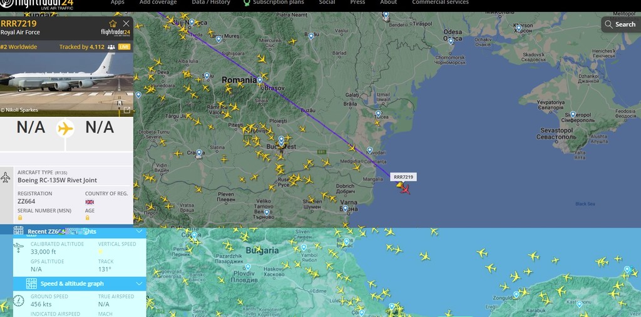Click the RRR7219 callsign in panel header
The image size is (641, 317).
click(x=18, y=23)
